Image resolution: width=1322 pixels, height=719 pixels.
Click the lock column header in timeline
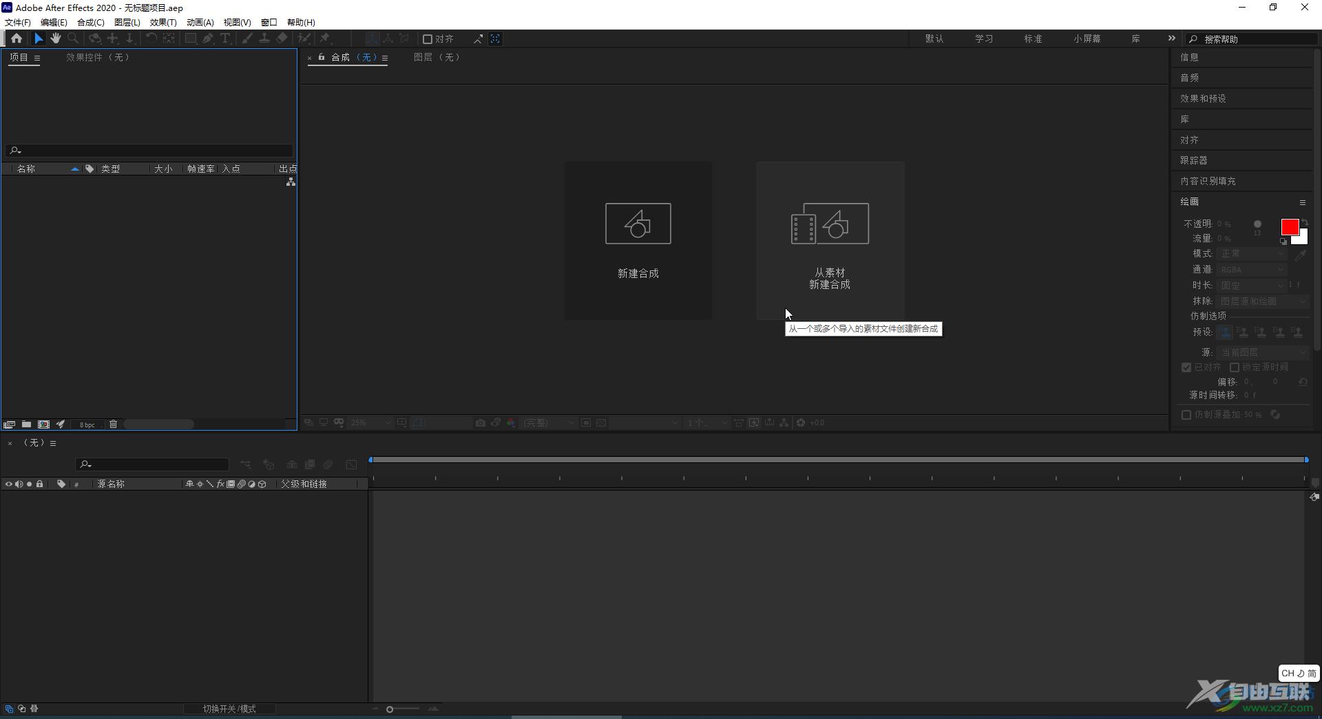40,484
